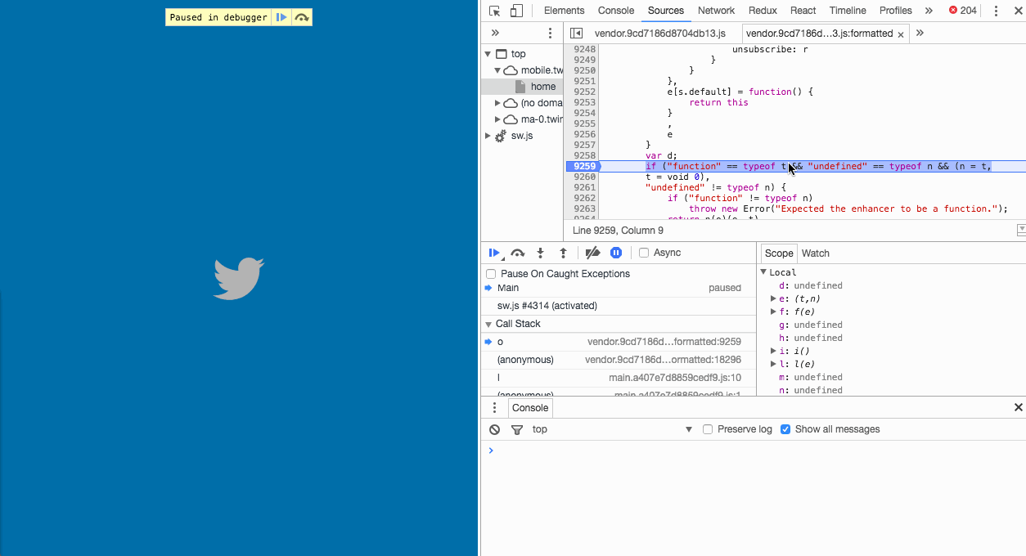Show more DevTools tabs chevron
Screen dimensions: 1026x556
coord(929,11)
